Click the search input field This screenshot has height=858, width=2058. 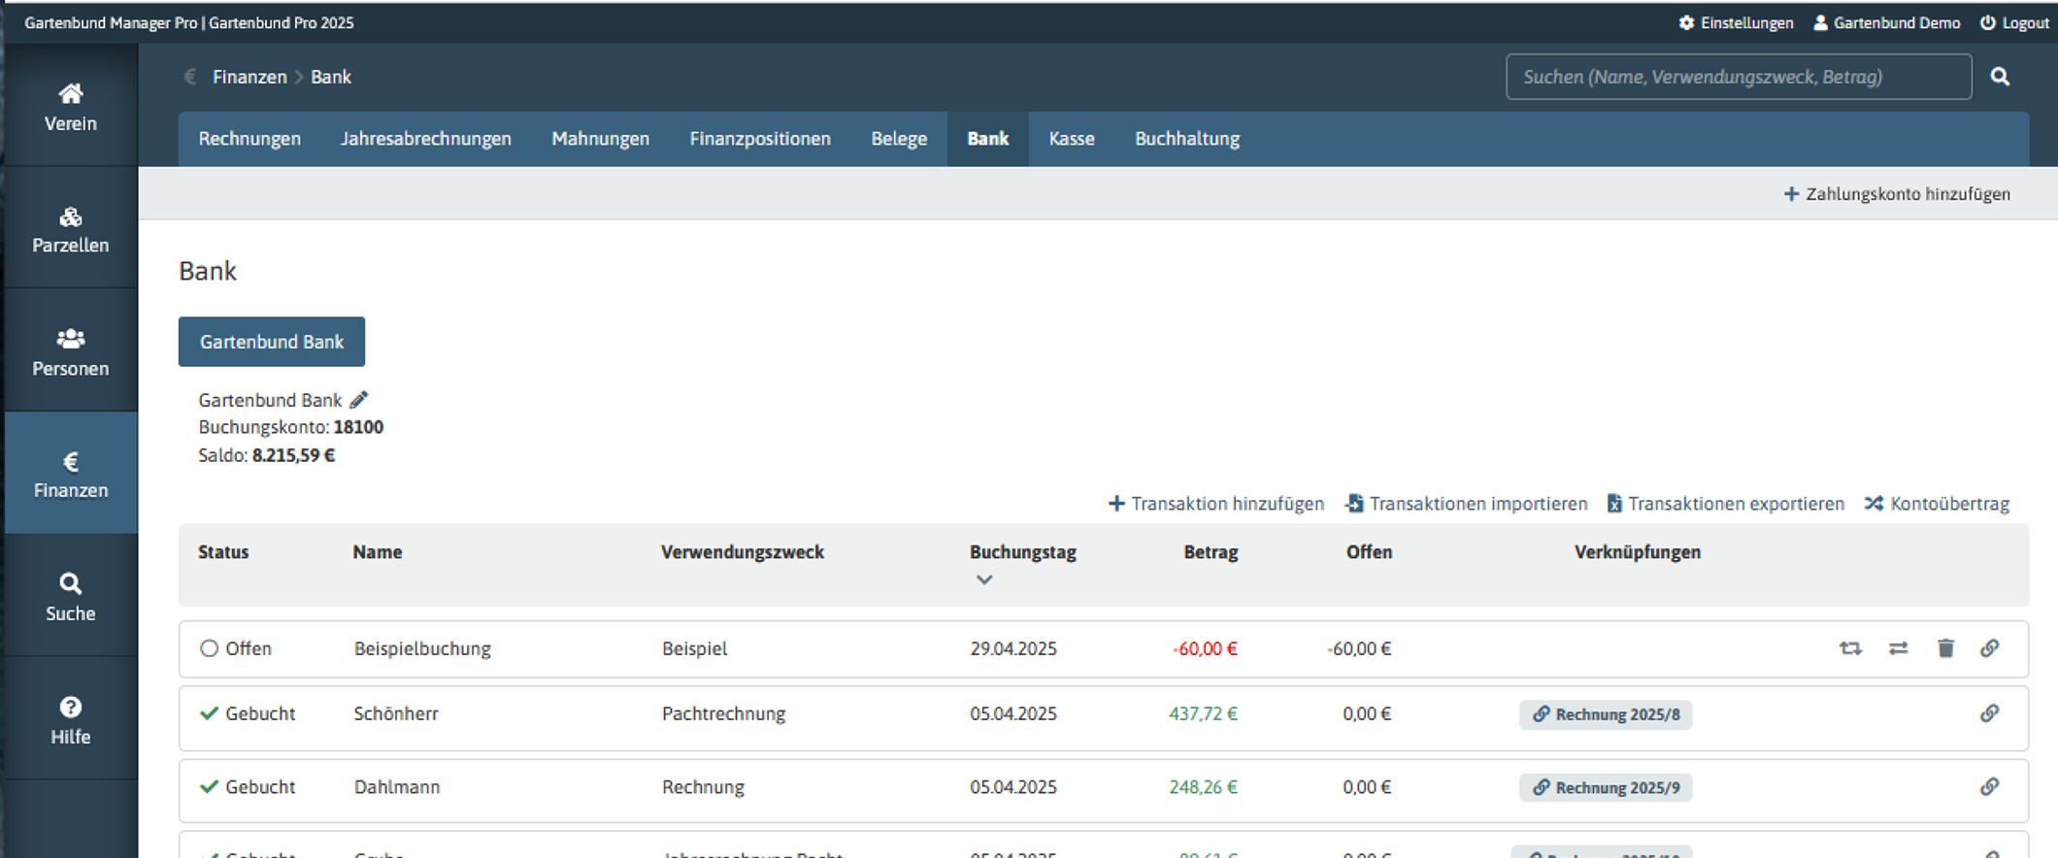point(1738,77)
